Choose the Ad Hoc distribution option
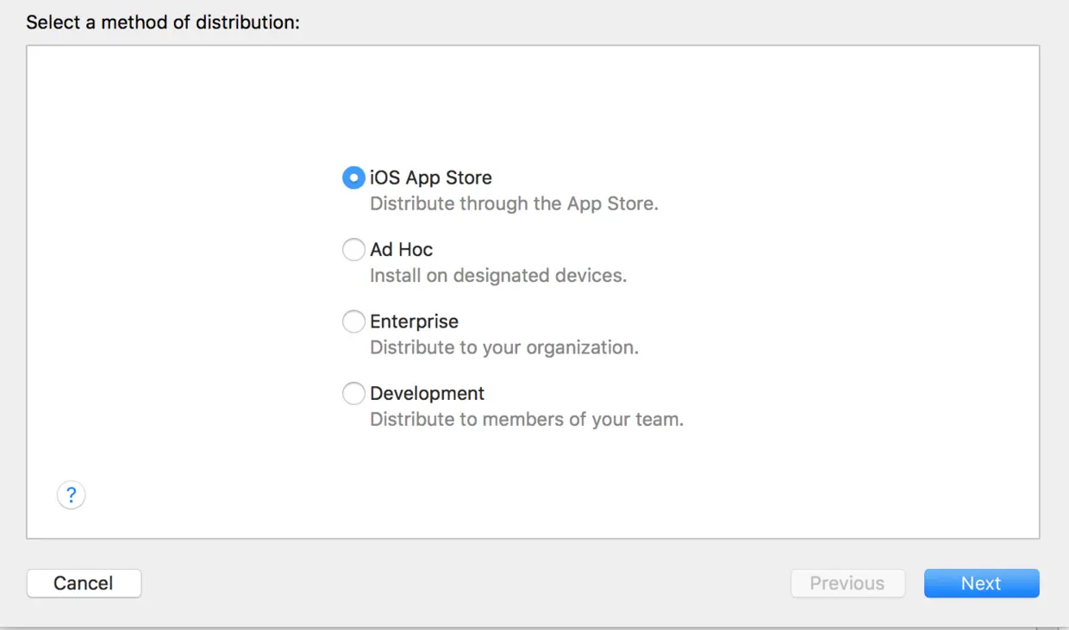This screenshot has width=1069, height=630. [353, 250]
